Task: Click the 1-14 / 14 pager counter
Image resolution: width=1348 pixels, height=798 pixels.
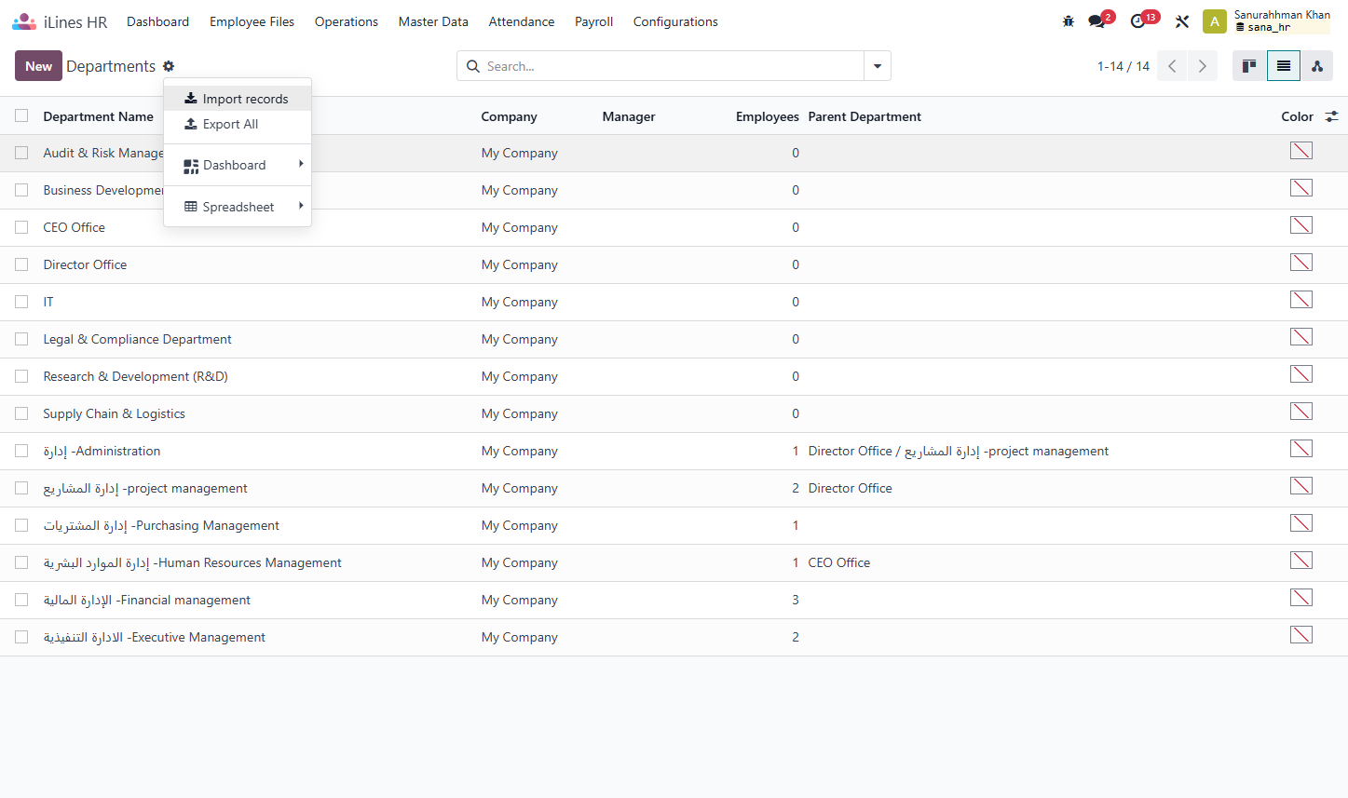Action: [1123, 66]
